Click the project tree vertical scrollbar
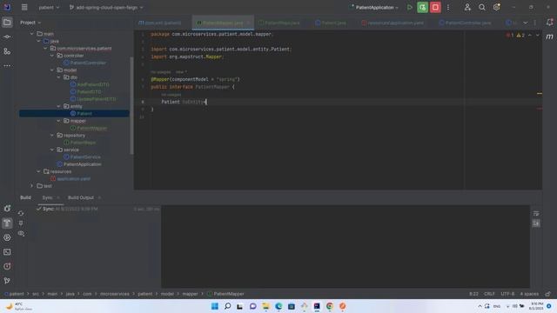The width and height of the screenshot is (557, 313). pyautogui.click(x=131, y=105)
